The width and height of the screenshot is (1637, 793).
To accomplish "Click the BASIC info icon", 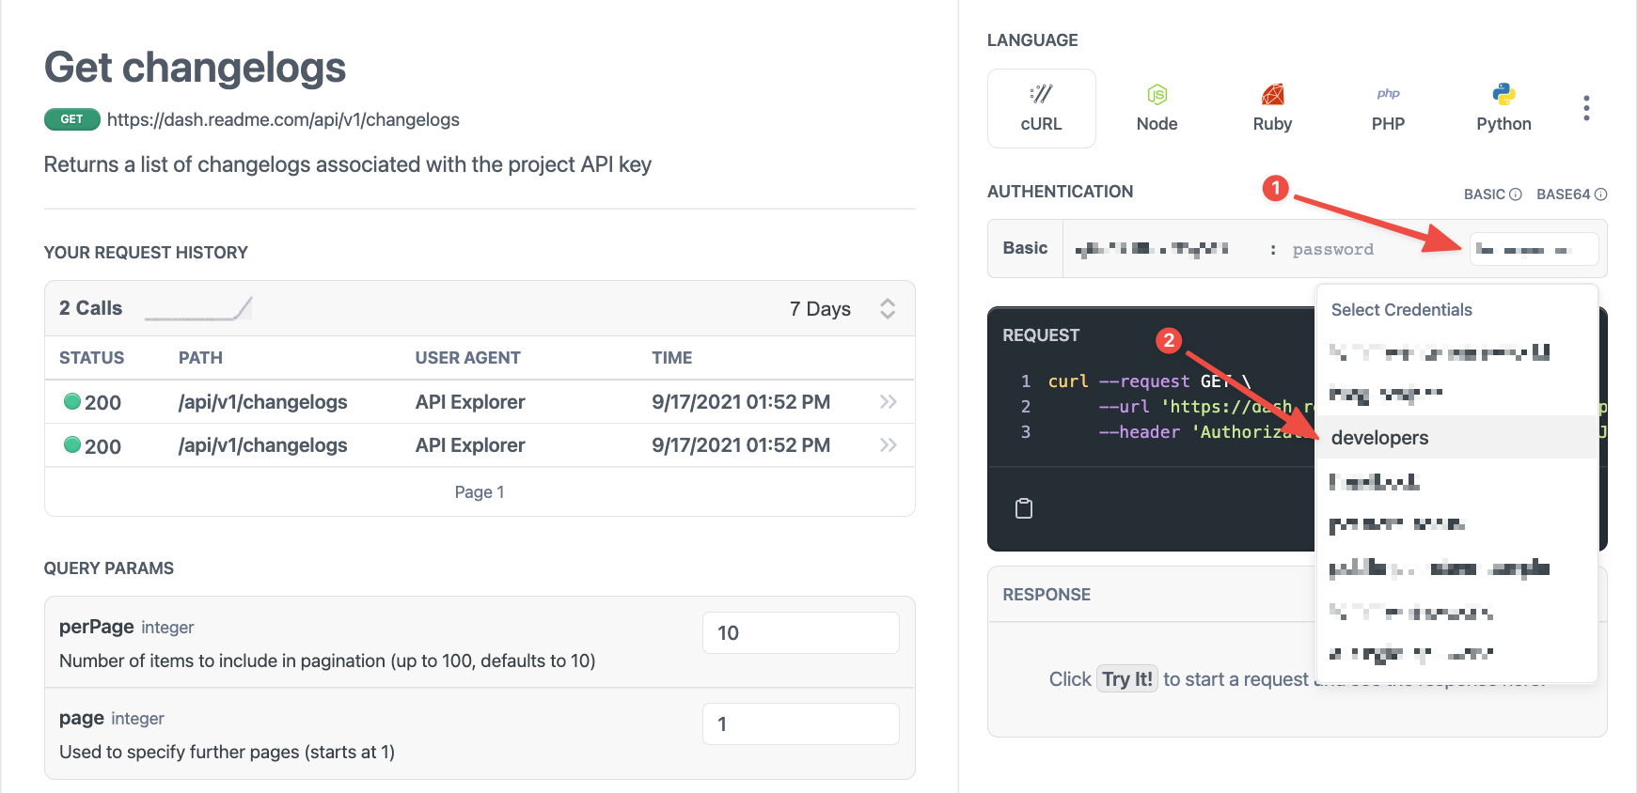I will pos(1516,194).
